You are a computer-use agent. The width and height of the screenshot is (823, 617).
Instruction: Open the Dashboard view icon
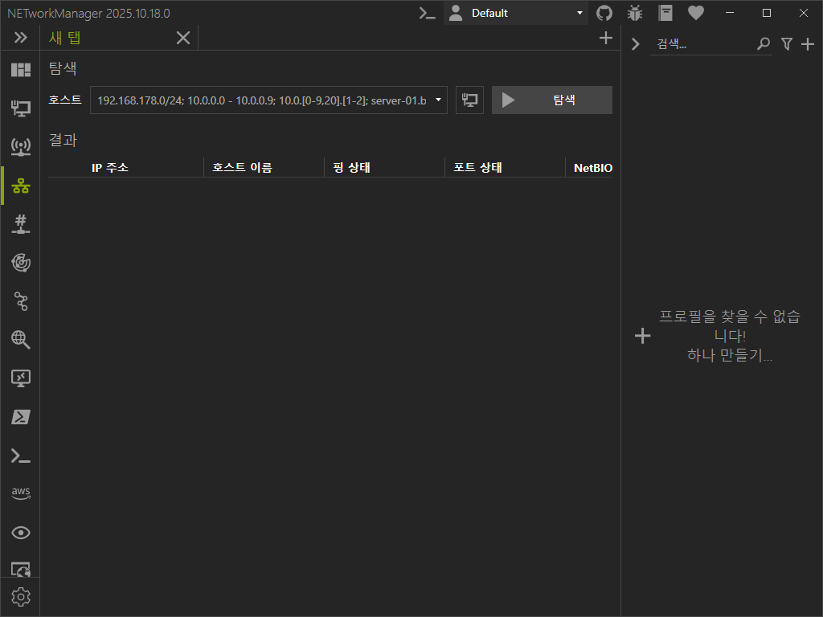coord(20,70)
